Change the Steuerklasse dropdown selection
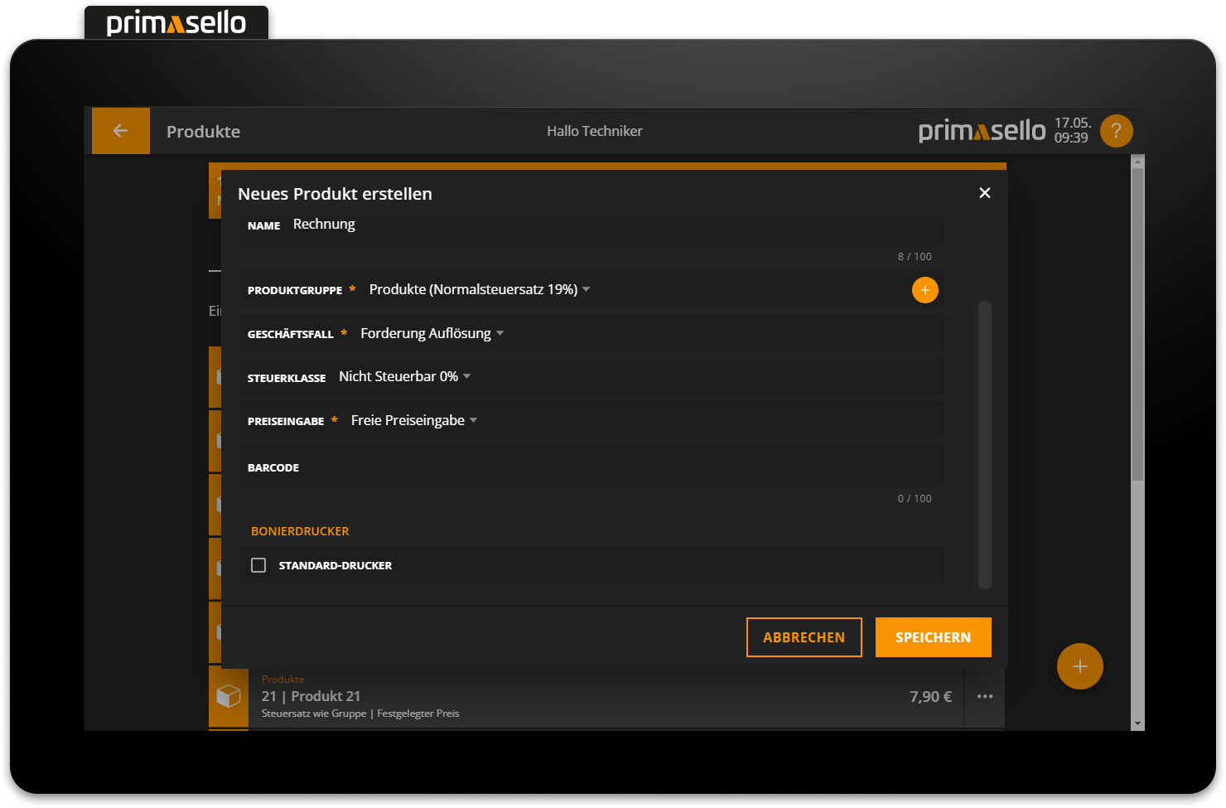 pyautogui.click(x=404, y=377)
